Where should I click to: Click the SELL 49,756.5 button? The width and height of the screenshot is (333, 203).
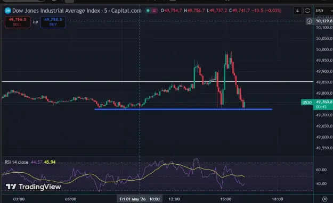(x=18, y=22)
